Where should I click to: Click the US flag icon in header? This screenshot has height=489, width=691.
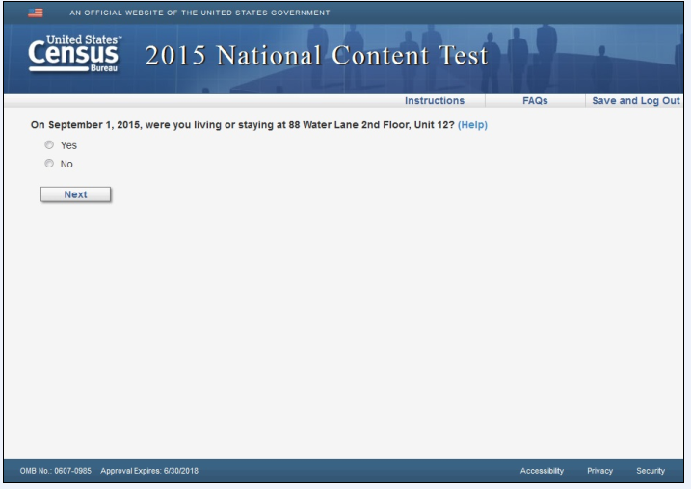36,13
